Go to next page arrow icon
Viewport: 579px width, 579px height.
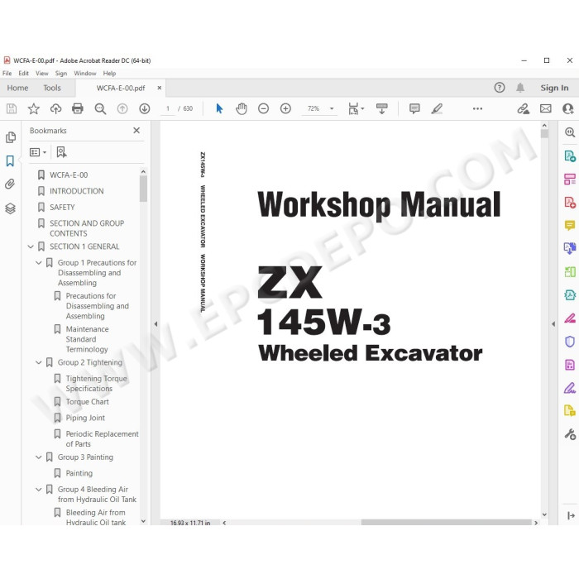tap(145, 108)
